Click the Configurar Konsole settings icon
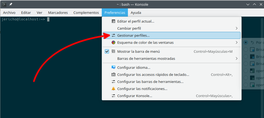The image size is (264, 118). tap(113, 96)
